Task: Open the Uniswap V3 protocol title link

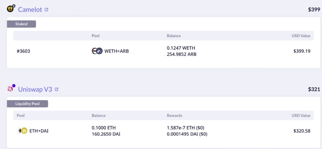Action: [x=35, y=89]
